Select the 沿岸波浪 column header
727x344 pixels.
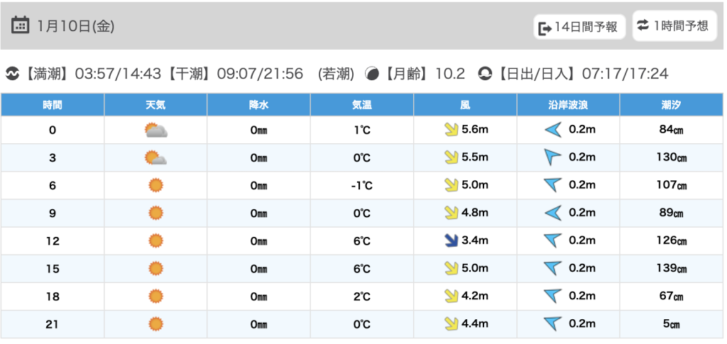pos(568,105)
